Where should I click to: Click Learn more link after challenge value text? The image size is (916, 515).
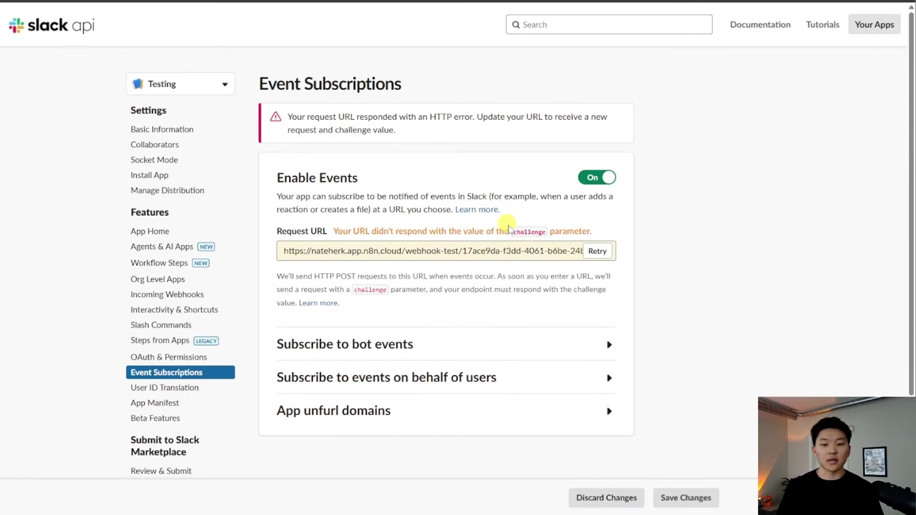click(x=318, y=302)
